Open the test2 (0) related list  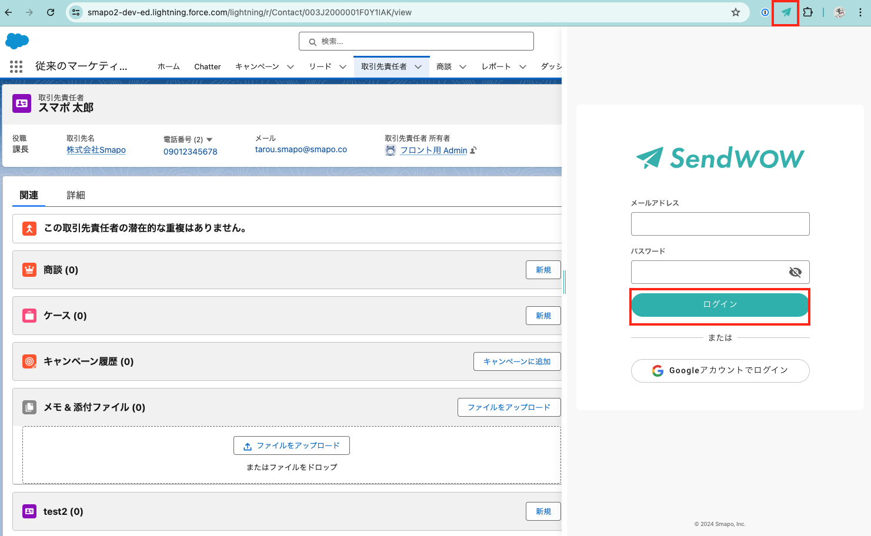(x=63, y=511)
